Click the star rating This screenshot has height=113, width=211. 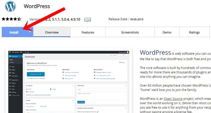(11, 19)
